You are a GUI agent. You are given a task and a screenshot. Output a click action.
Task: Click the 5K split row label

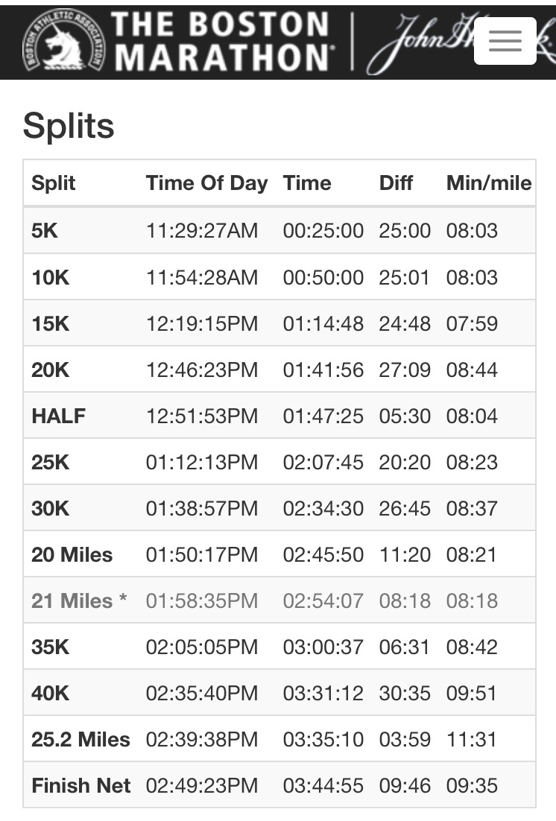tap(45, 230)
